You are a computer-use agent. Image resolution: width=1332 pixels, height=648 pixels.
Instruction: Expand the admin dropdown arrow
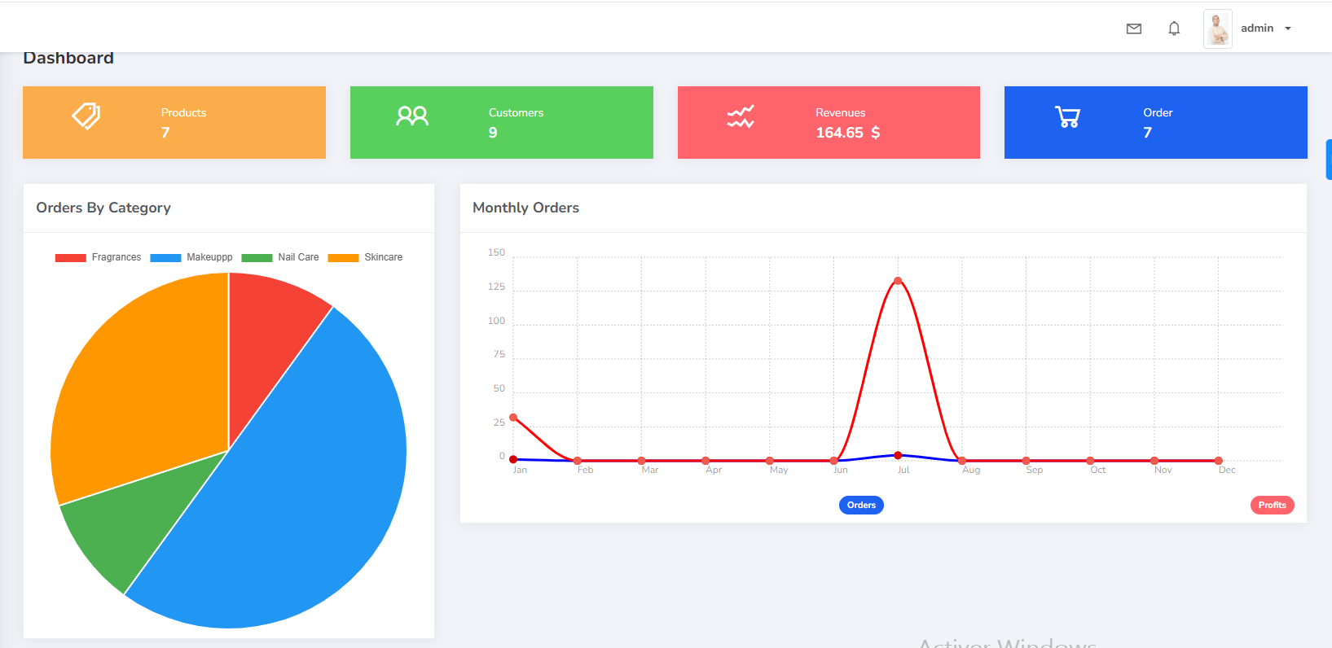(x=1288, y=28)
